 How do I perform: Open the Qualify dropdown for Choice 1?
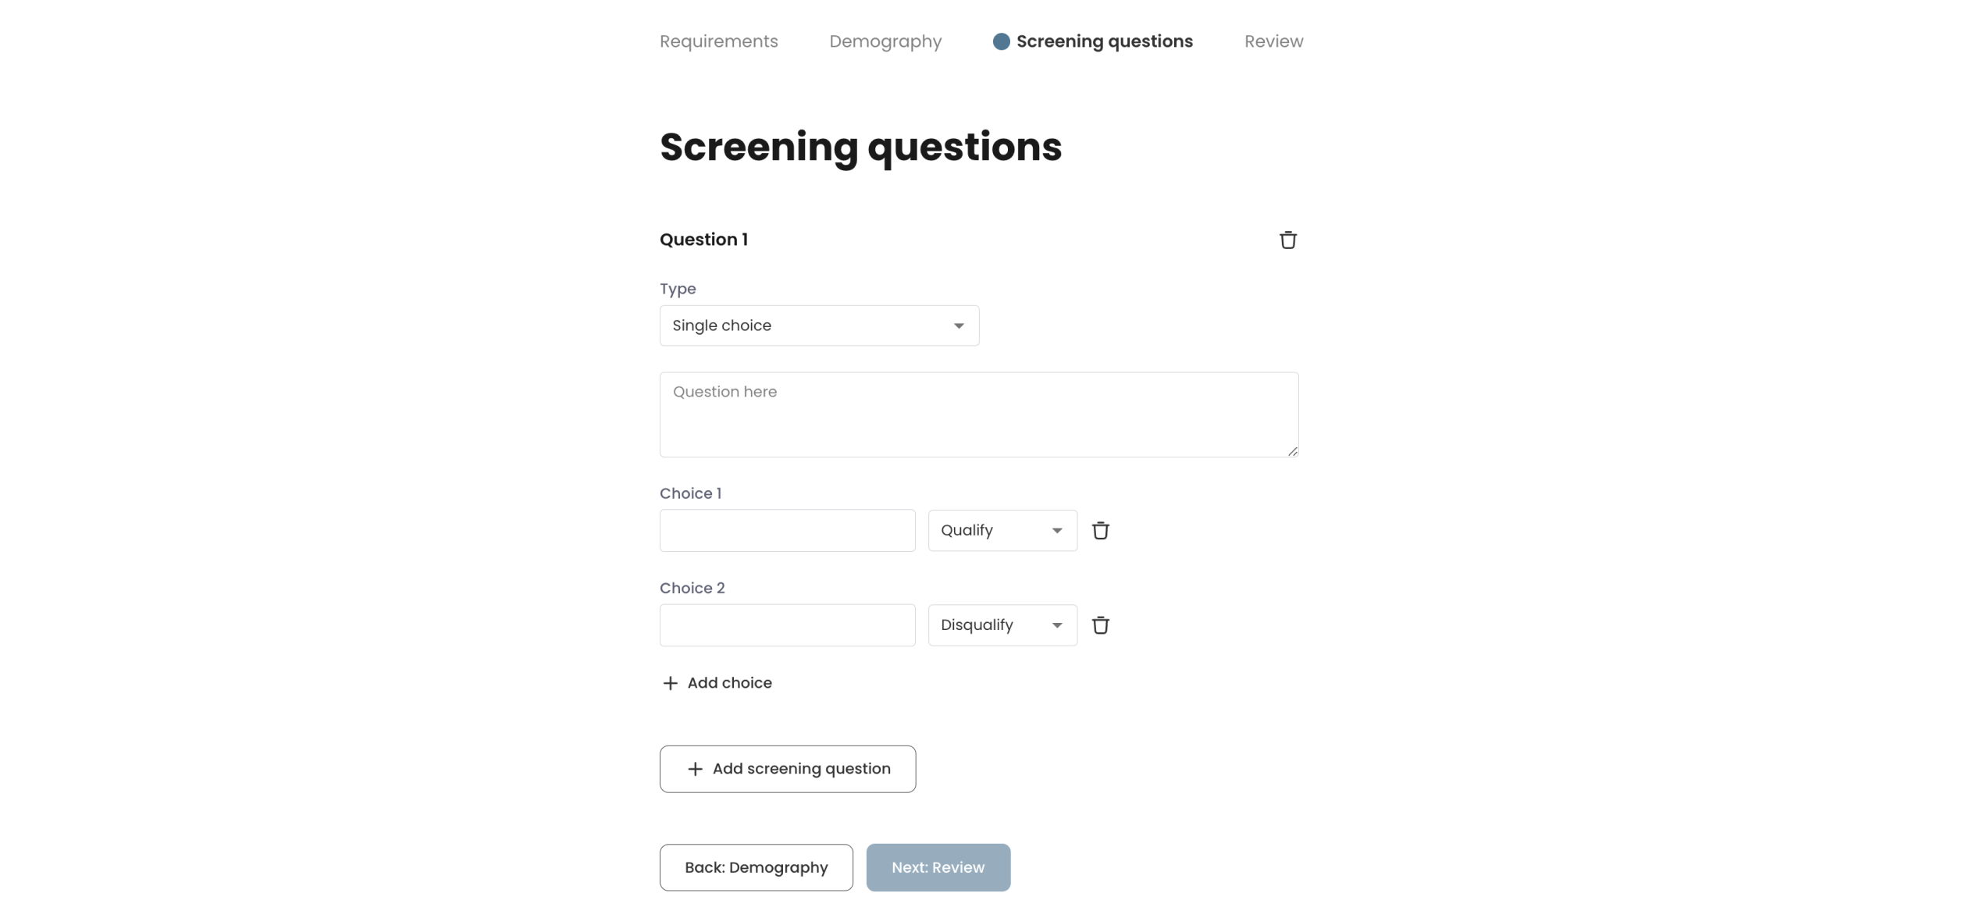click(x=1002, y=530)
